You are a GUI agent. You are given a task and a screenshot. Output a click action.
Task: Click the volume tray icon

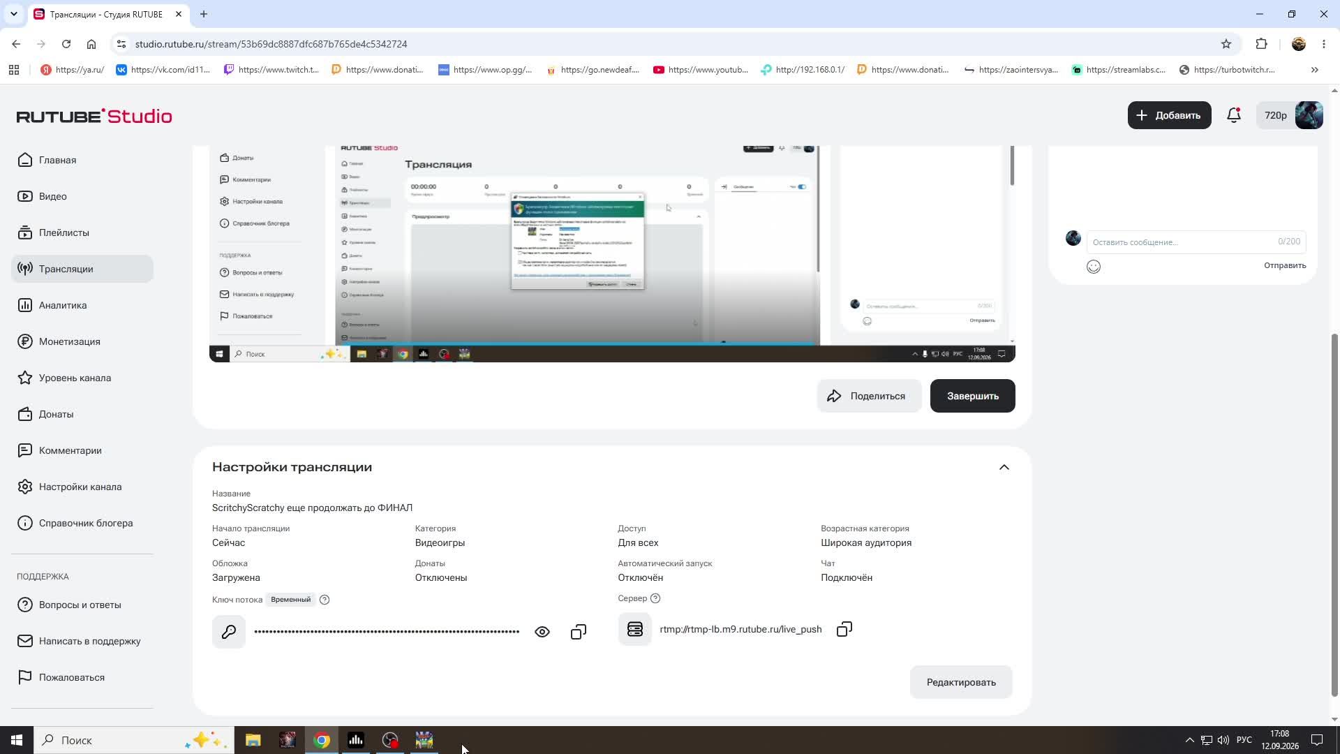(1223, 740)
